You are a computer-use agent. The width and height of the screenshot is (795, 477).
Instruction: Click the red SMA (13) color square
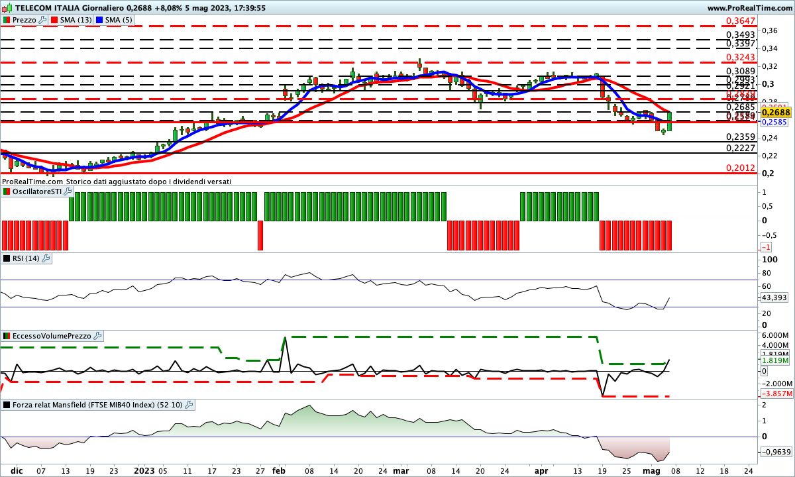54,21
